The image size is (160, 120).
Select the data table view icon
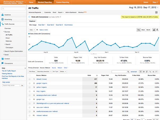[141, 72]
